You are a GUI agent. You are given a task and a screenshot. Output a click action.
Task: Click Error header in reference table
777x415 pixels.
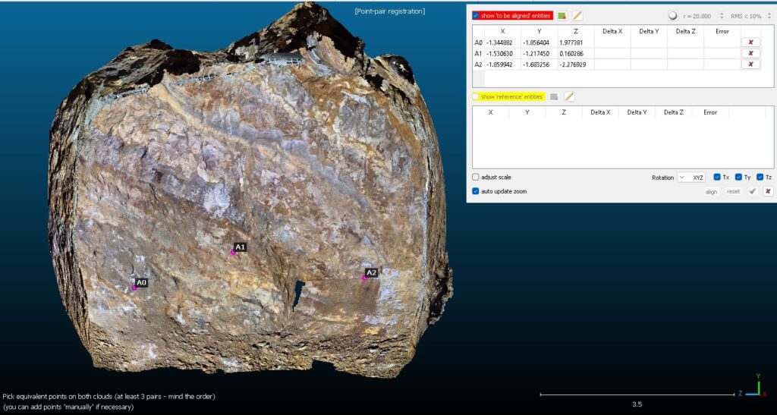(710, 112)
